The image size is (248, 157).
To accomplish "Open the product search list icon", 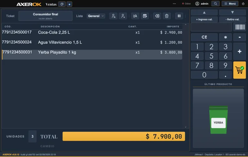I will (x=135, y=16).
